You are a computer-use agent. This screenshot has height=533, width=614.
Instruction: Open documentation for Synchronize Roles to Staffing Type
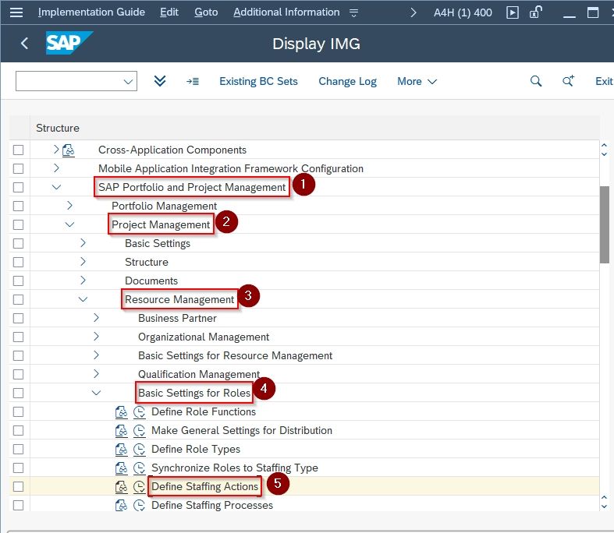coord(121,468)
